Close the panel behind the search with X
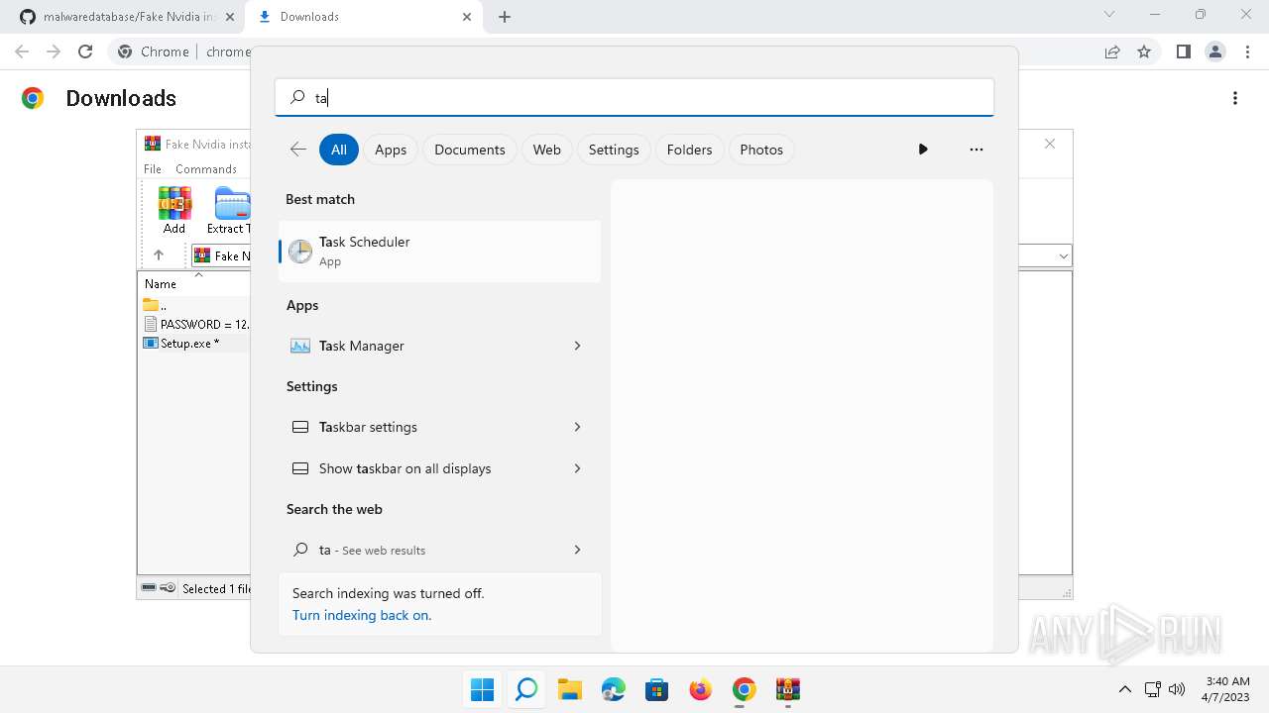Image resolution: width=1269 pixels, height=713 pixels. 1050,145
